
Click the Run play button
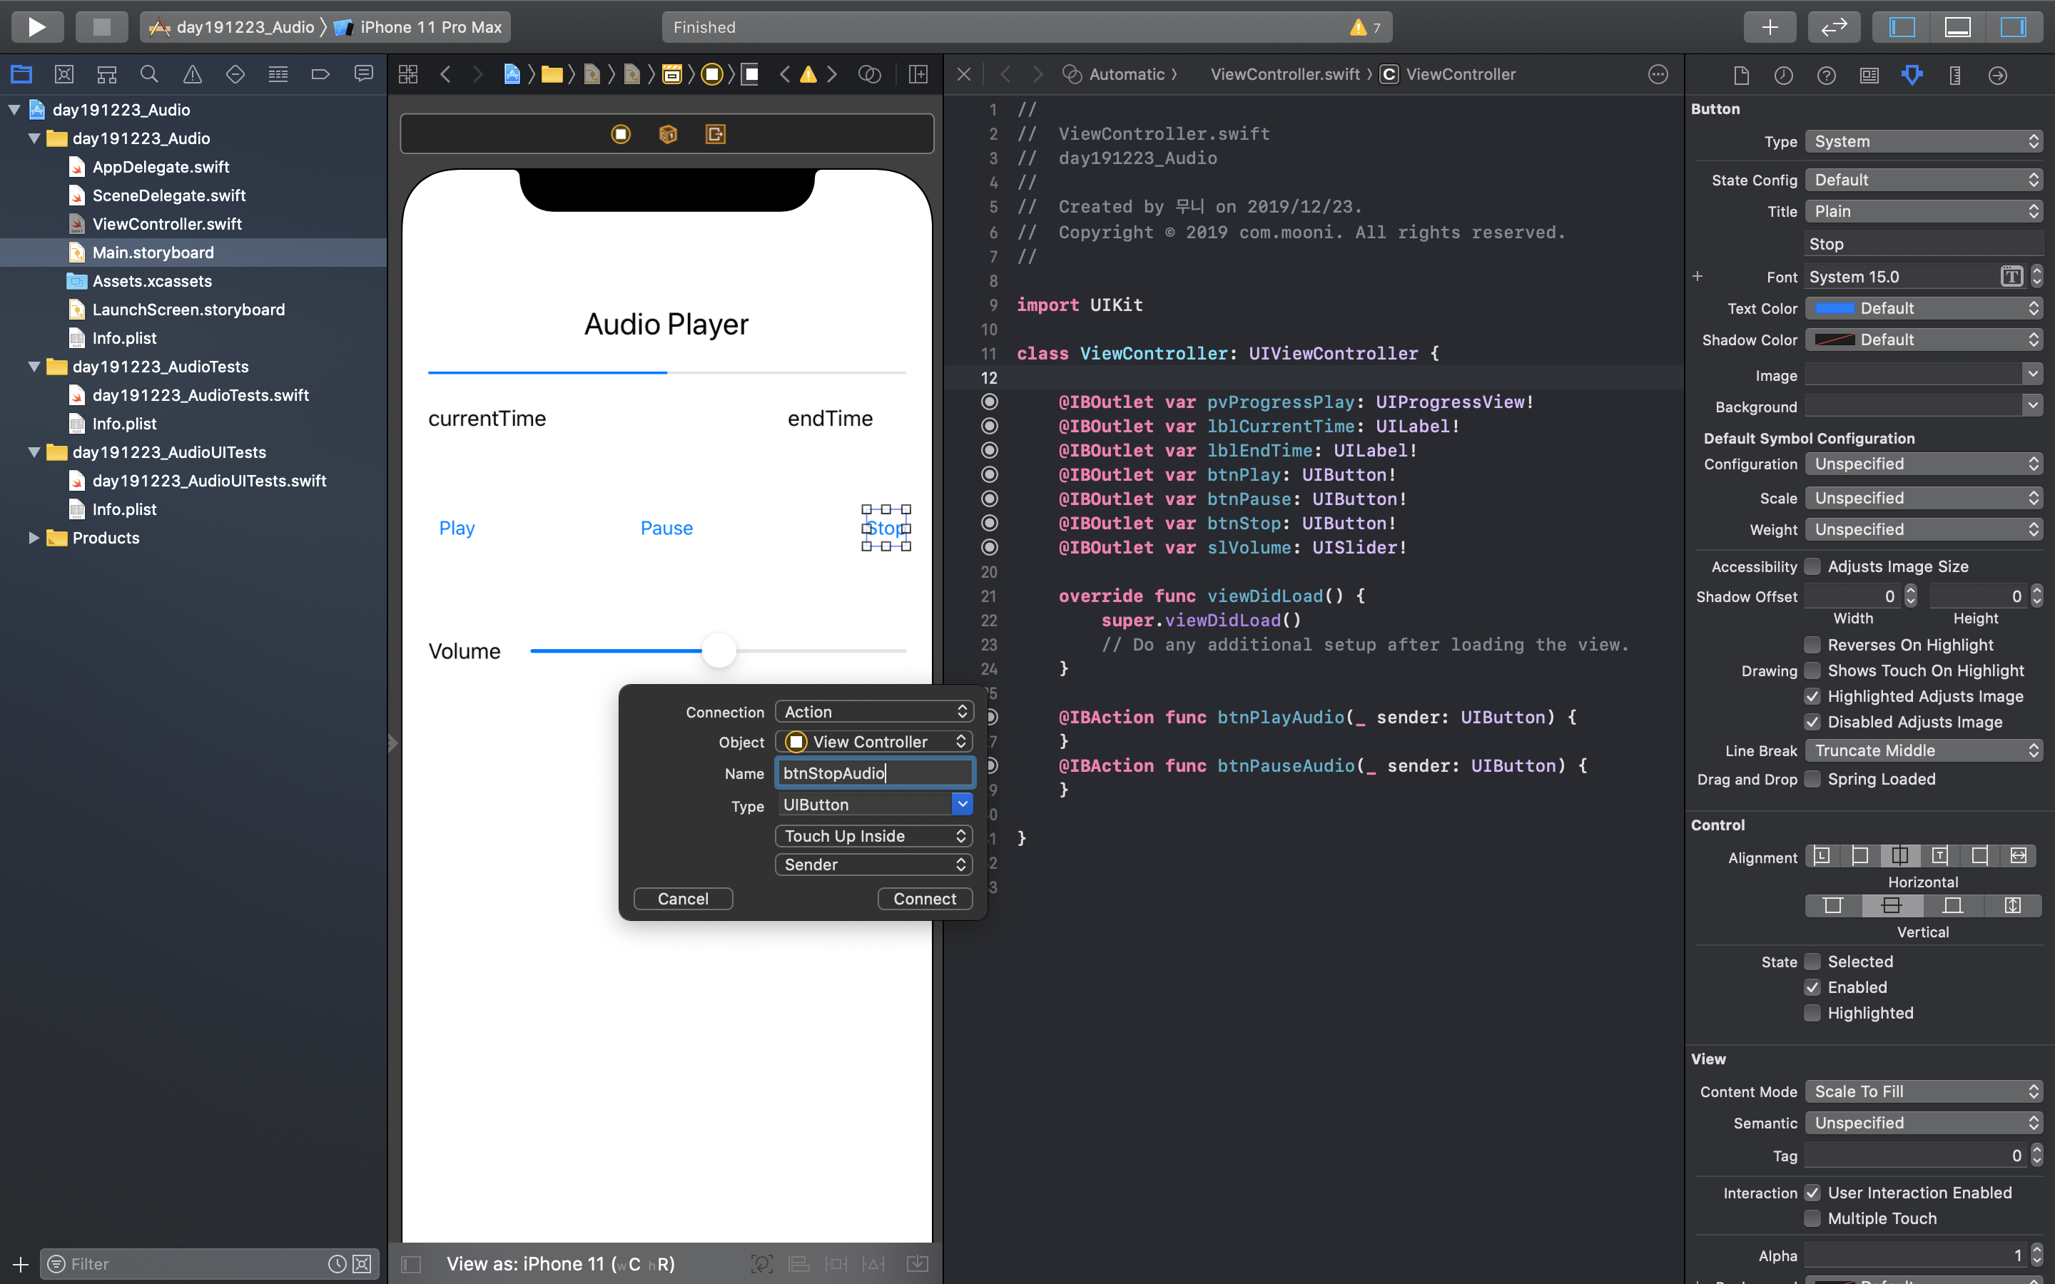36,27
